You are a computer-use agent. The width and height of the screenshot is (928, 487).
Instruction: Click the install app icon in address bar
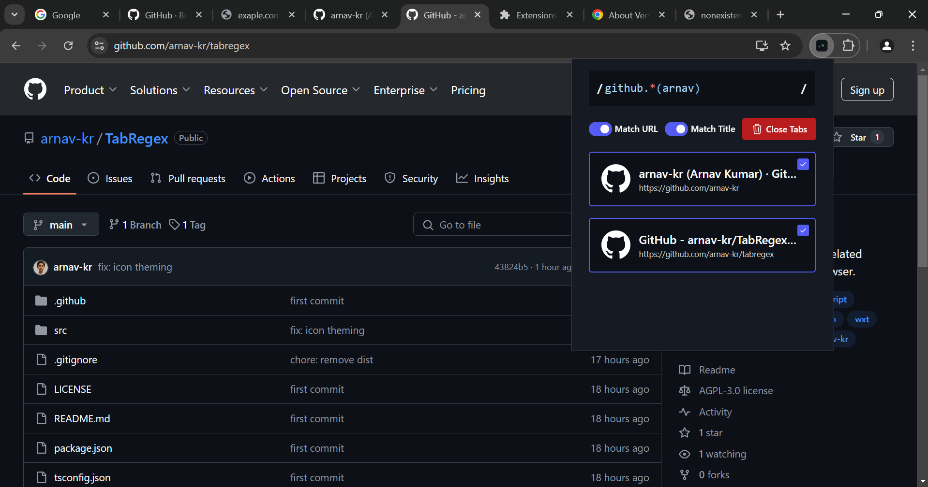[x=762, y=46]
